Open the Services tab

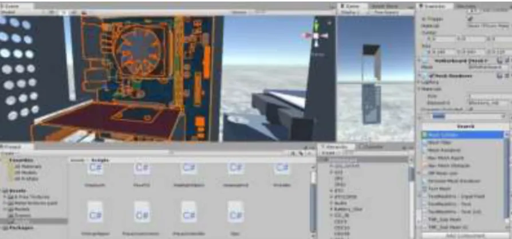[x=466, y=6]
